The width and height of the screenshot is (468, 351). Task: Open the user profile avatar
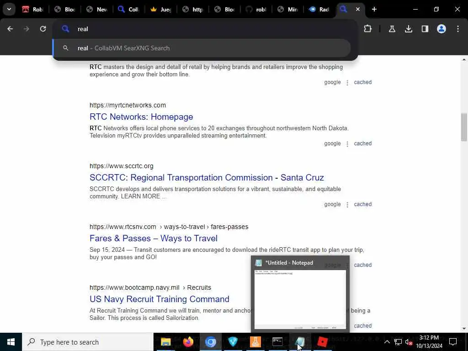pos(441,29)
